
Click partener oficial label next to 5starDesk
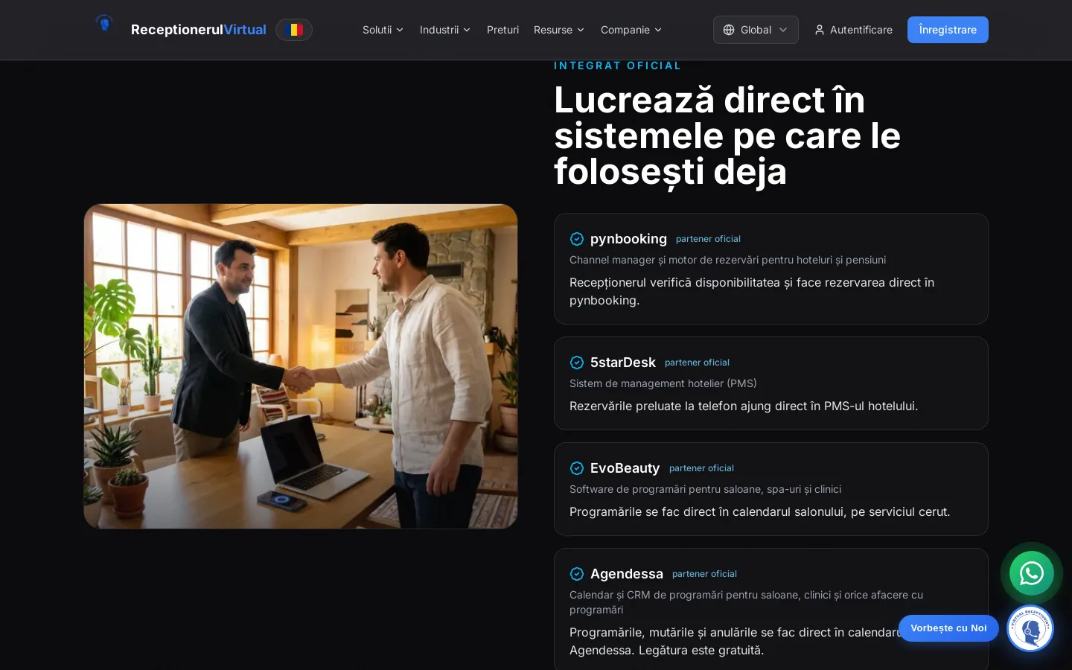coord(697,363)
